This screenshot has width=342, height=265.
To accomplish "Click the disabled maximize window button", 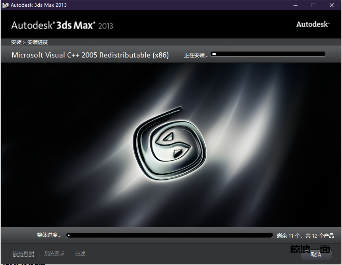I will point(313,5).
